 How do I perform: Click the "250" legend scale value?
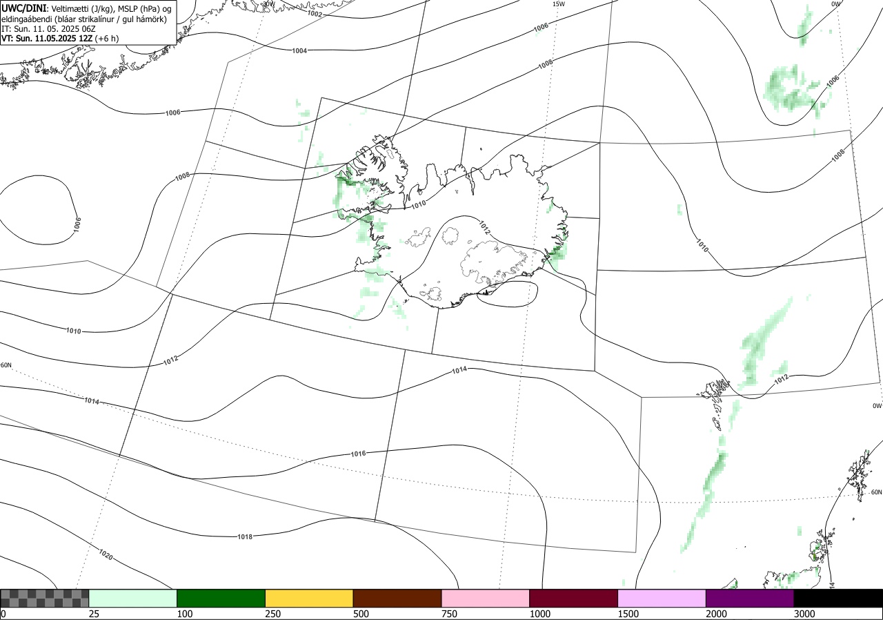click(x=273, y=614)
